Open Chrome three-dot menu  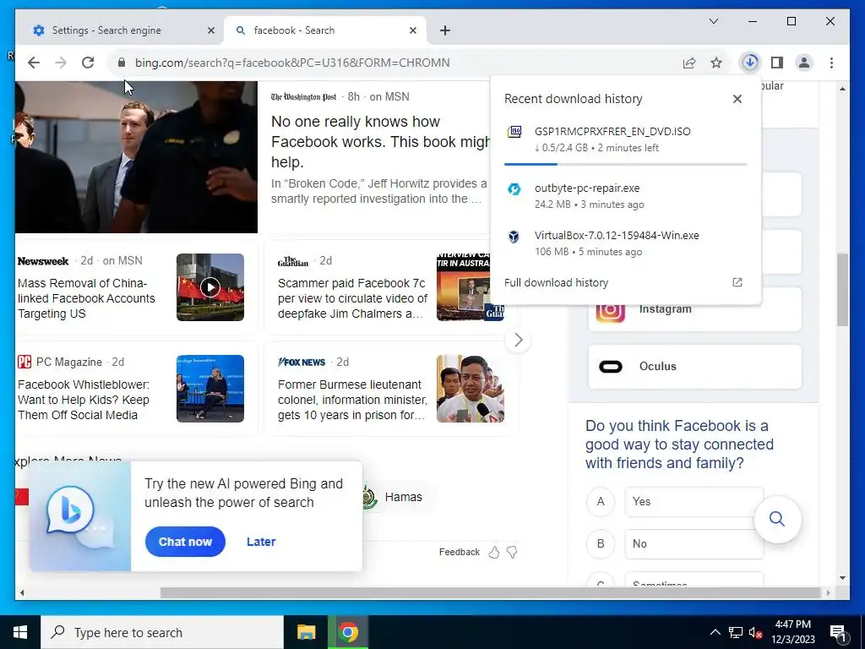click(831, 63)
